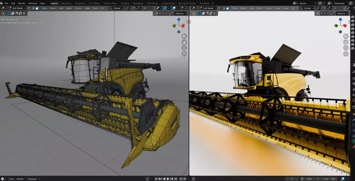The image size is (355, 181).
Task: Open the Scene browse icon dropdown
Action: click(295, 3)
